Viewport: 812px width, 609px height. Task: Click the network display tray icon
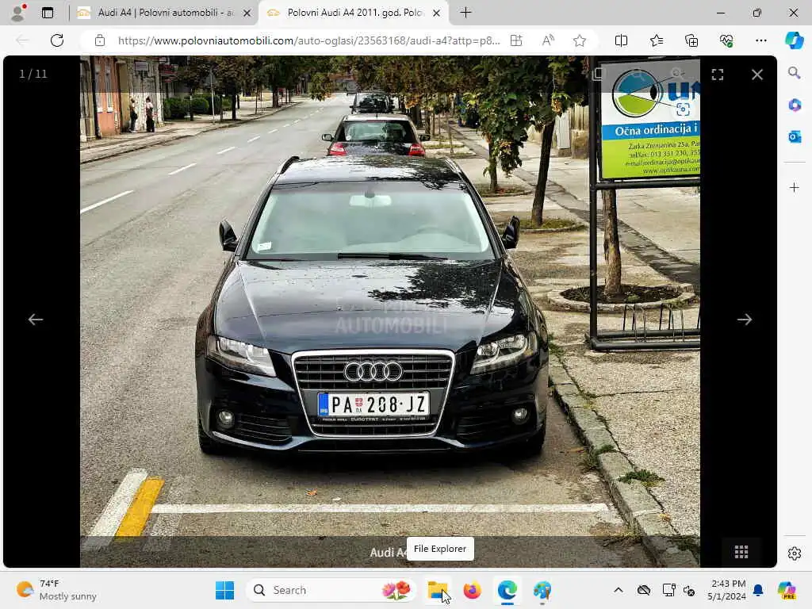pyautogui.click(x=668, y=590)
